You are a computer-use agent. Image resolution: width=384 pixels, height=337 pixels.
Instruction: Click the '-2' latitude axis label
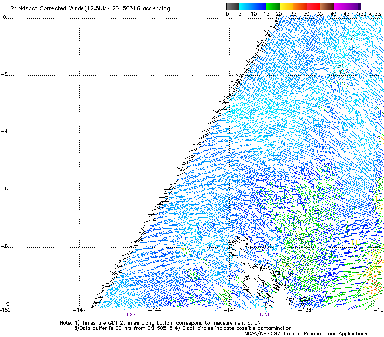pos(4,74)
